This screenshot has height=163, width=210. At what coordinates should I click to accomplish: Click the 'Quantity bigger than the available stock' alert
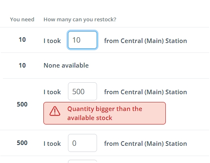[x=104, y=113]
